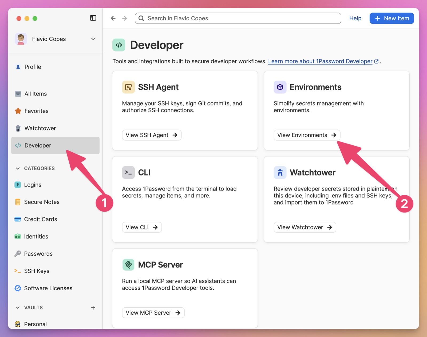Click the Software Licenses badge icon
This screenshot has height=337, width=427.
18,288
